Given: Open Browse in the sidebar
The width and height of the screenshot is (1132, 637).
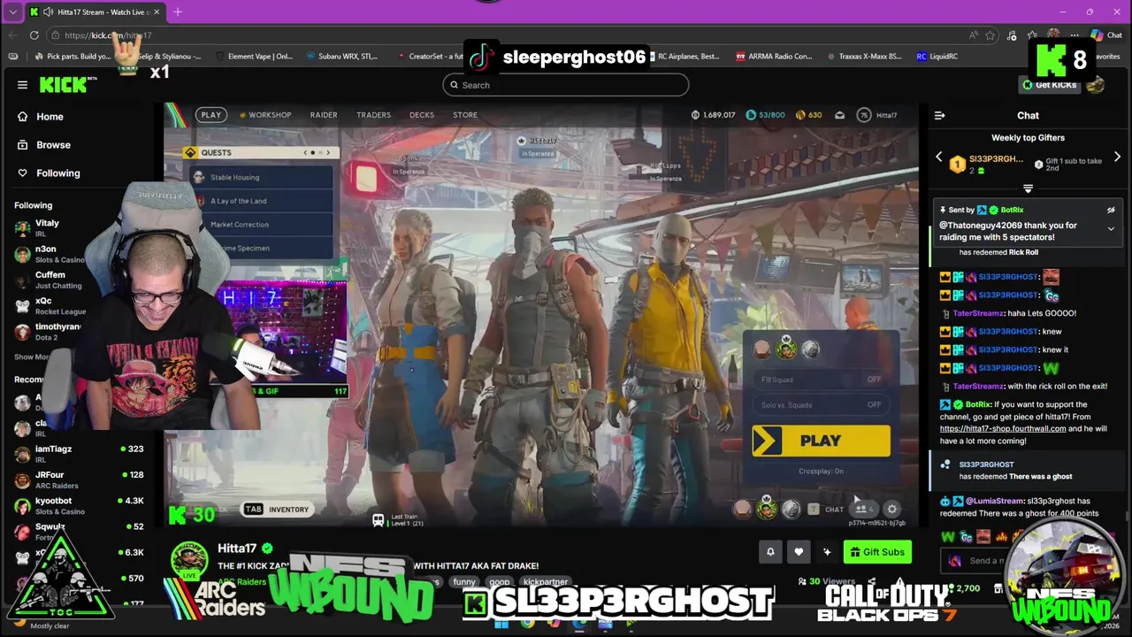Looking at the screenshot, I should click(x=44, y=145).
